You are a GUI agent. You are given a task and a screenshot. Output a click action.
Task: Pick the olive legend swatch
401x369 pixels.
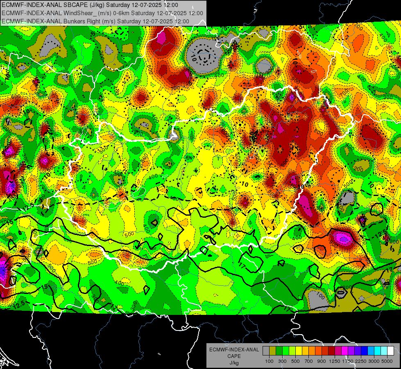pos(273,351)
